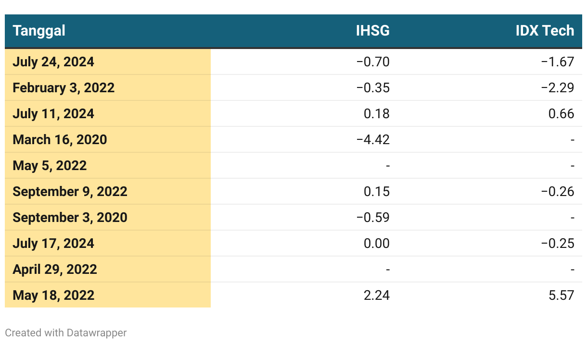The height and width of the screenshot is (344, 587).
Task: Click the IHSG value 0.00
Action: (x=376, y=244)
